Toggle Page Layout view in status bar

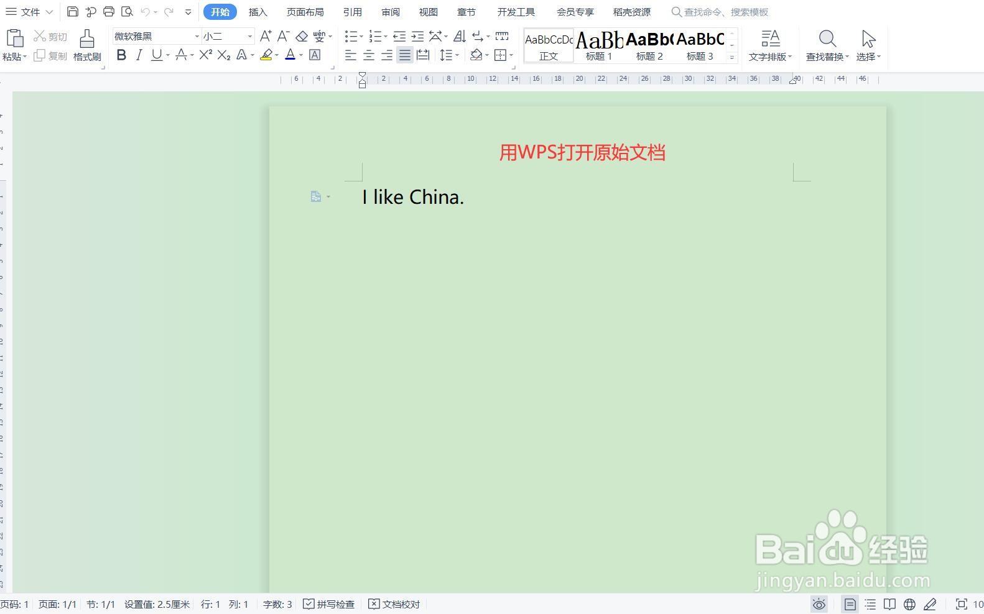click(x=850, y=604)
